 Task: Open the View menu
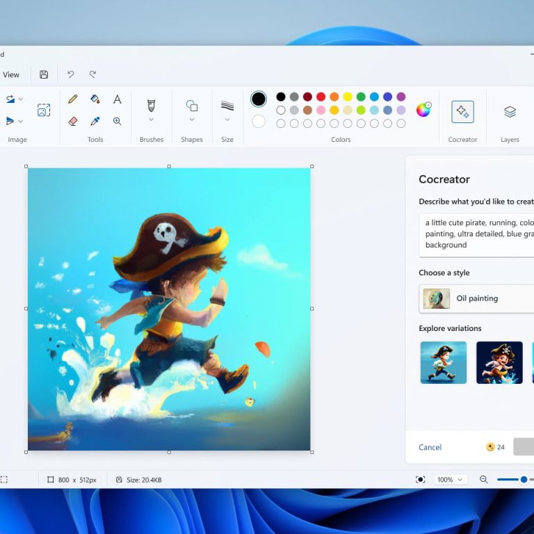tap(11, 74)
